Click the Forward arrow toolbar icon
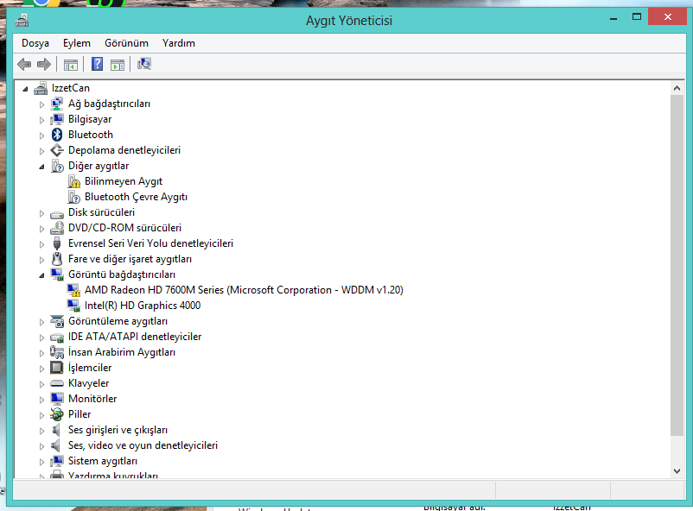Screen dimensions: 693x511 click(x=44, y=65)
